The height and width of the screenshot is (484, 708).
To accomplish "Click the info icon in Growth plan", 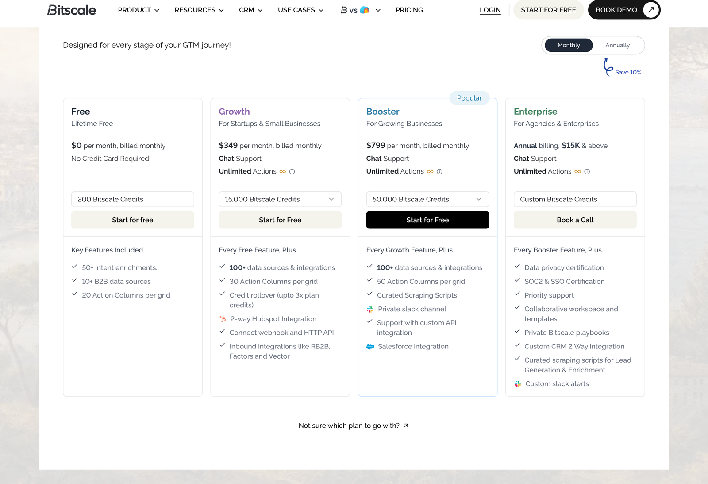I will 292,172.
